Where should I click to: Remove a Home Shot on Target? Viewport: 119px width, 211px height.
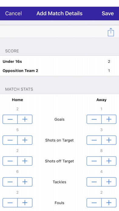pos(10,140)
